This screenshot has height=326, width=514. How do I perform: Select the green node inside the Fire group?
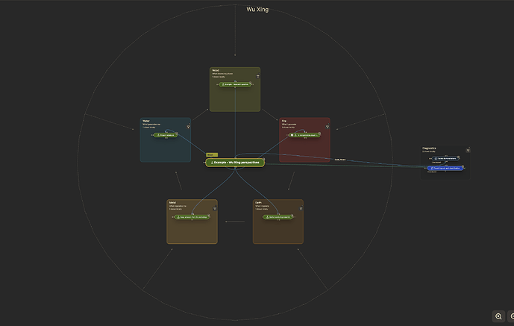304,135
